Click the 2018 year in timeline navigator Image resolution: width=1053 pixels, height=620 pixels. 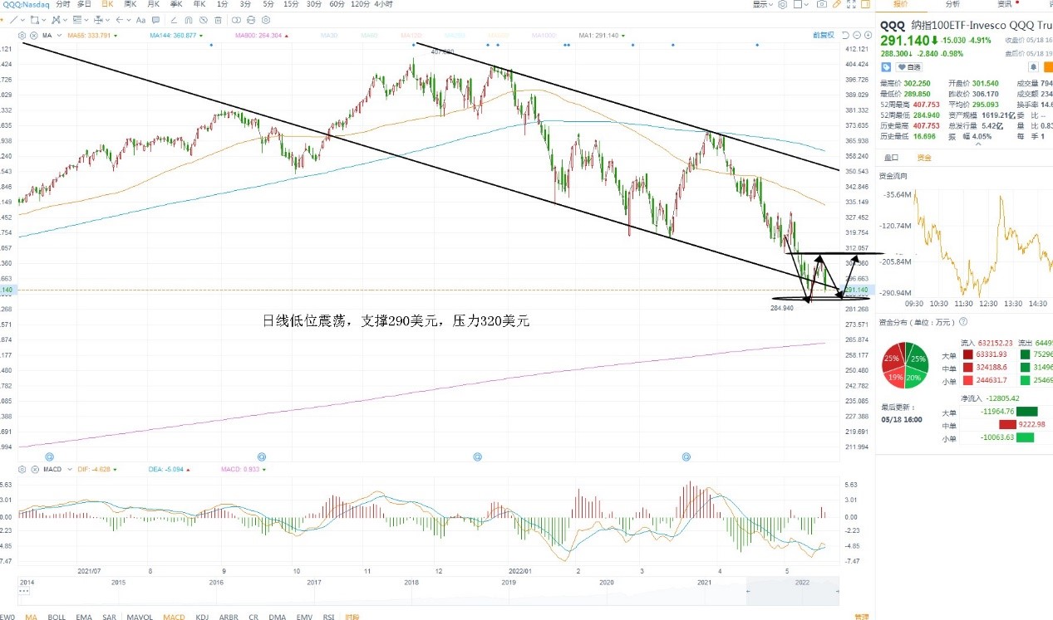coord(411,583)
